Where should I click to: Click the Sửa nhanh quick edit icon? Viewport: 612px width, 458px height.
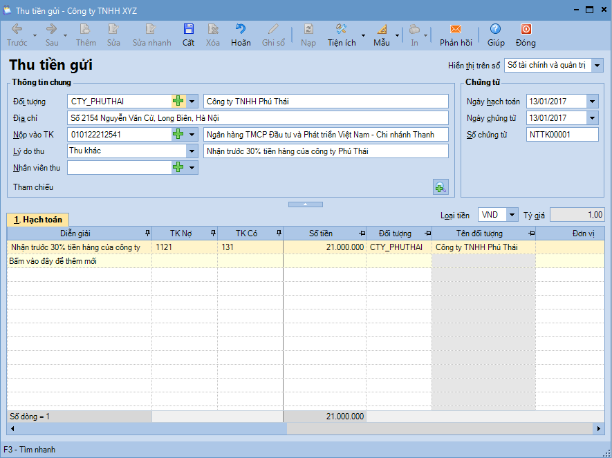coord(151,35)
